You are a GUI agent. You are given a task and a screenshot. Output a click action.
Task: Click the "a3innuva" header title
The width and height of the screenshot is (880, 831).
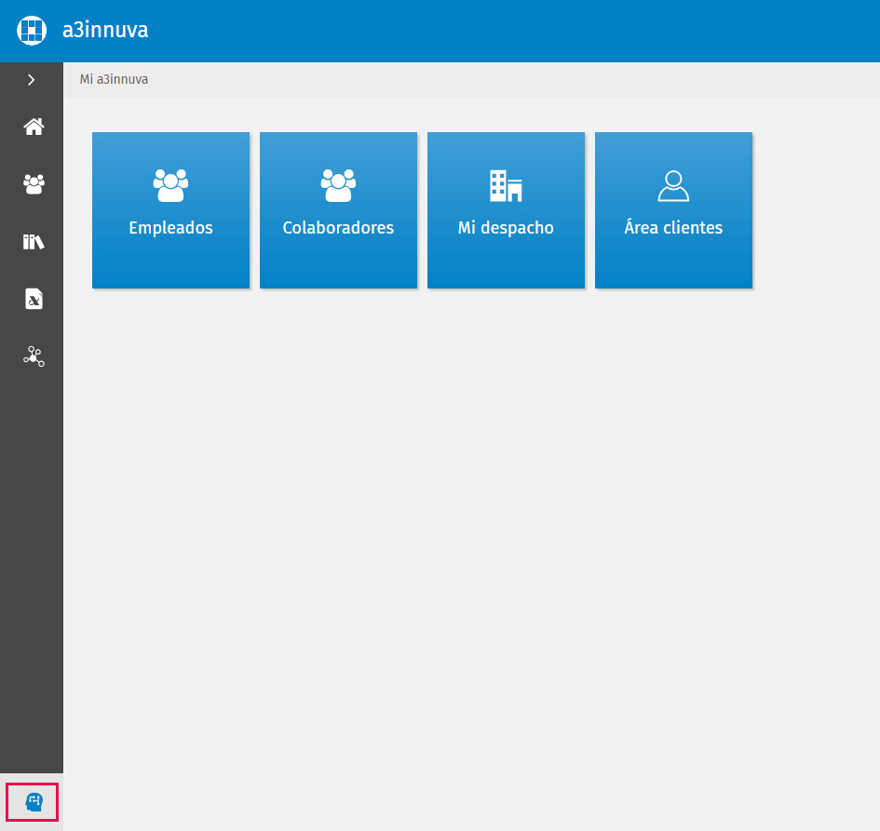[105, 31]
